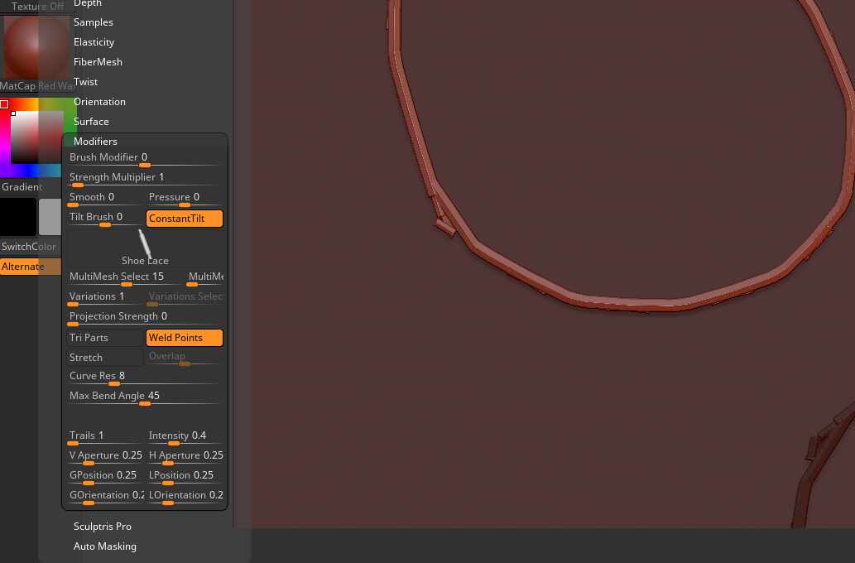Expand the Depth brush section
This screenshot has height=563, width=855.
click(x=88, y=4)
